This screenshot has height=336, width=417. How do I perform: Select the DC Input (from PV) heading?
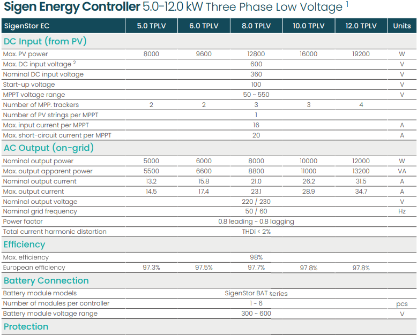[45, 41]
